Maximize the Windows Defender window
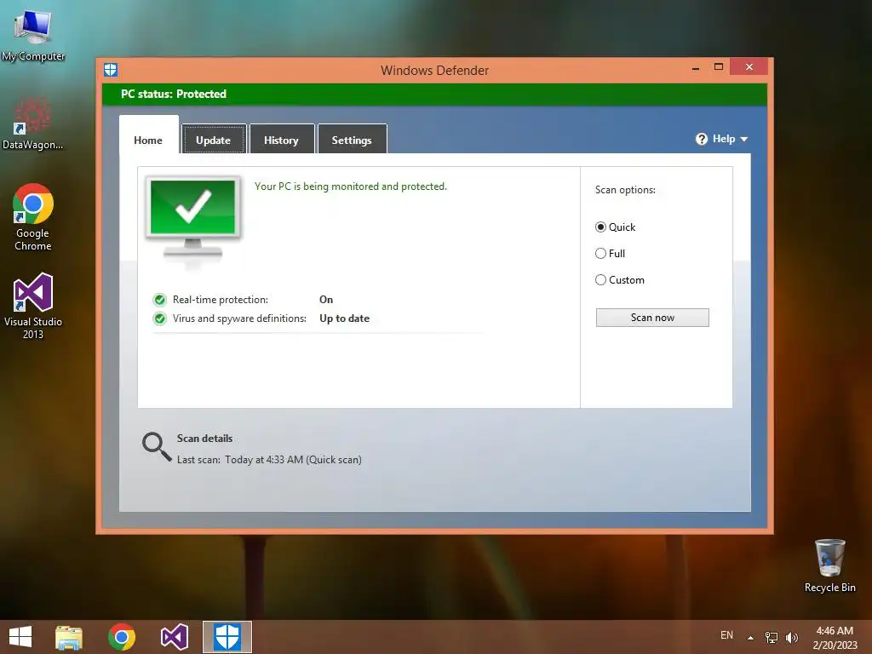Screen dimensions: 872x654 [719, 67]
